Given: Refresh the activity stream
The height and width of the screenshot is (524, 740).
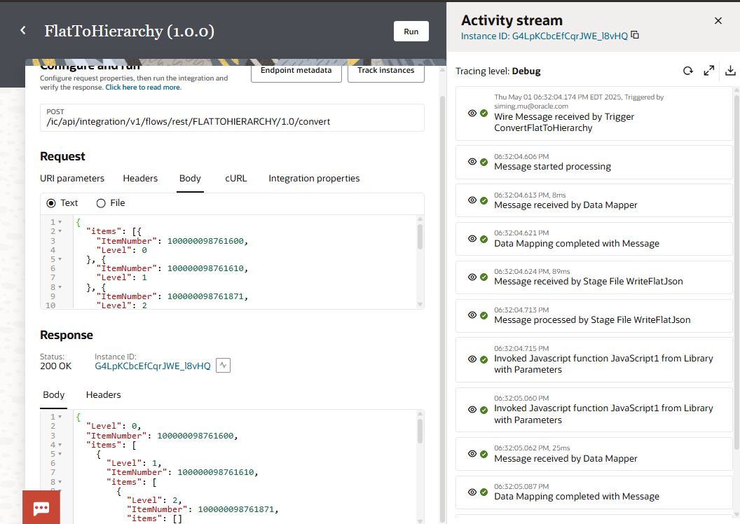Looking at the screenshot, I should pos(687,71).
